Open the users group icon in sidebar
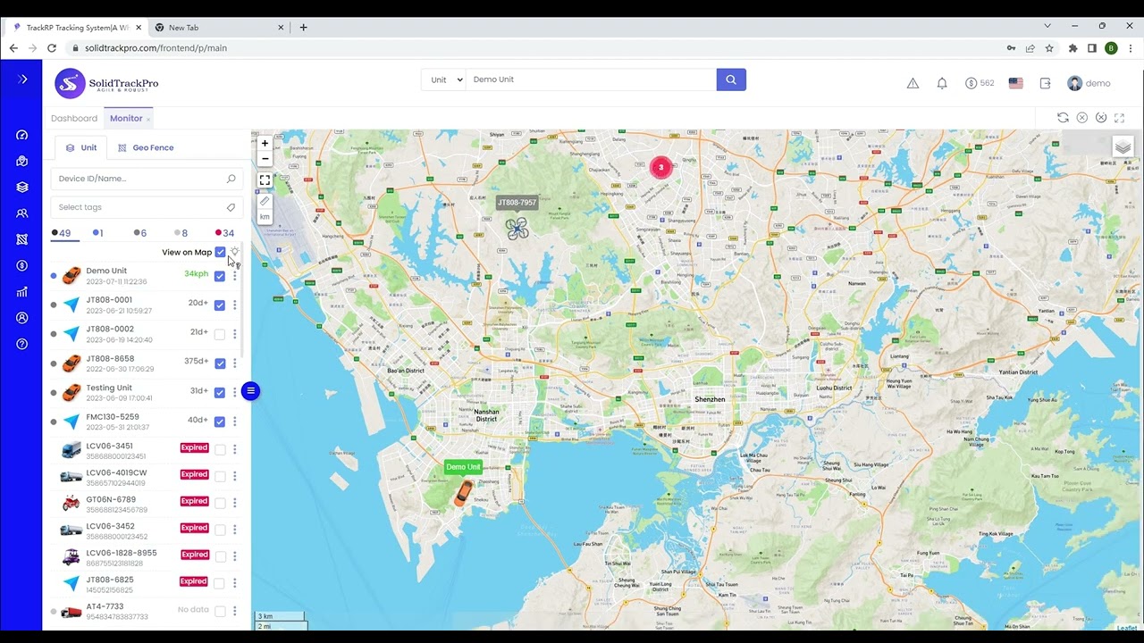 22,213
